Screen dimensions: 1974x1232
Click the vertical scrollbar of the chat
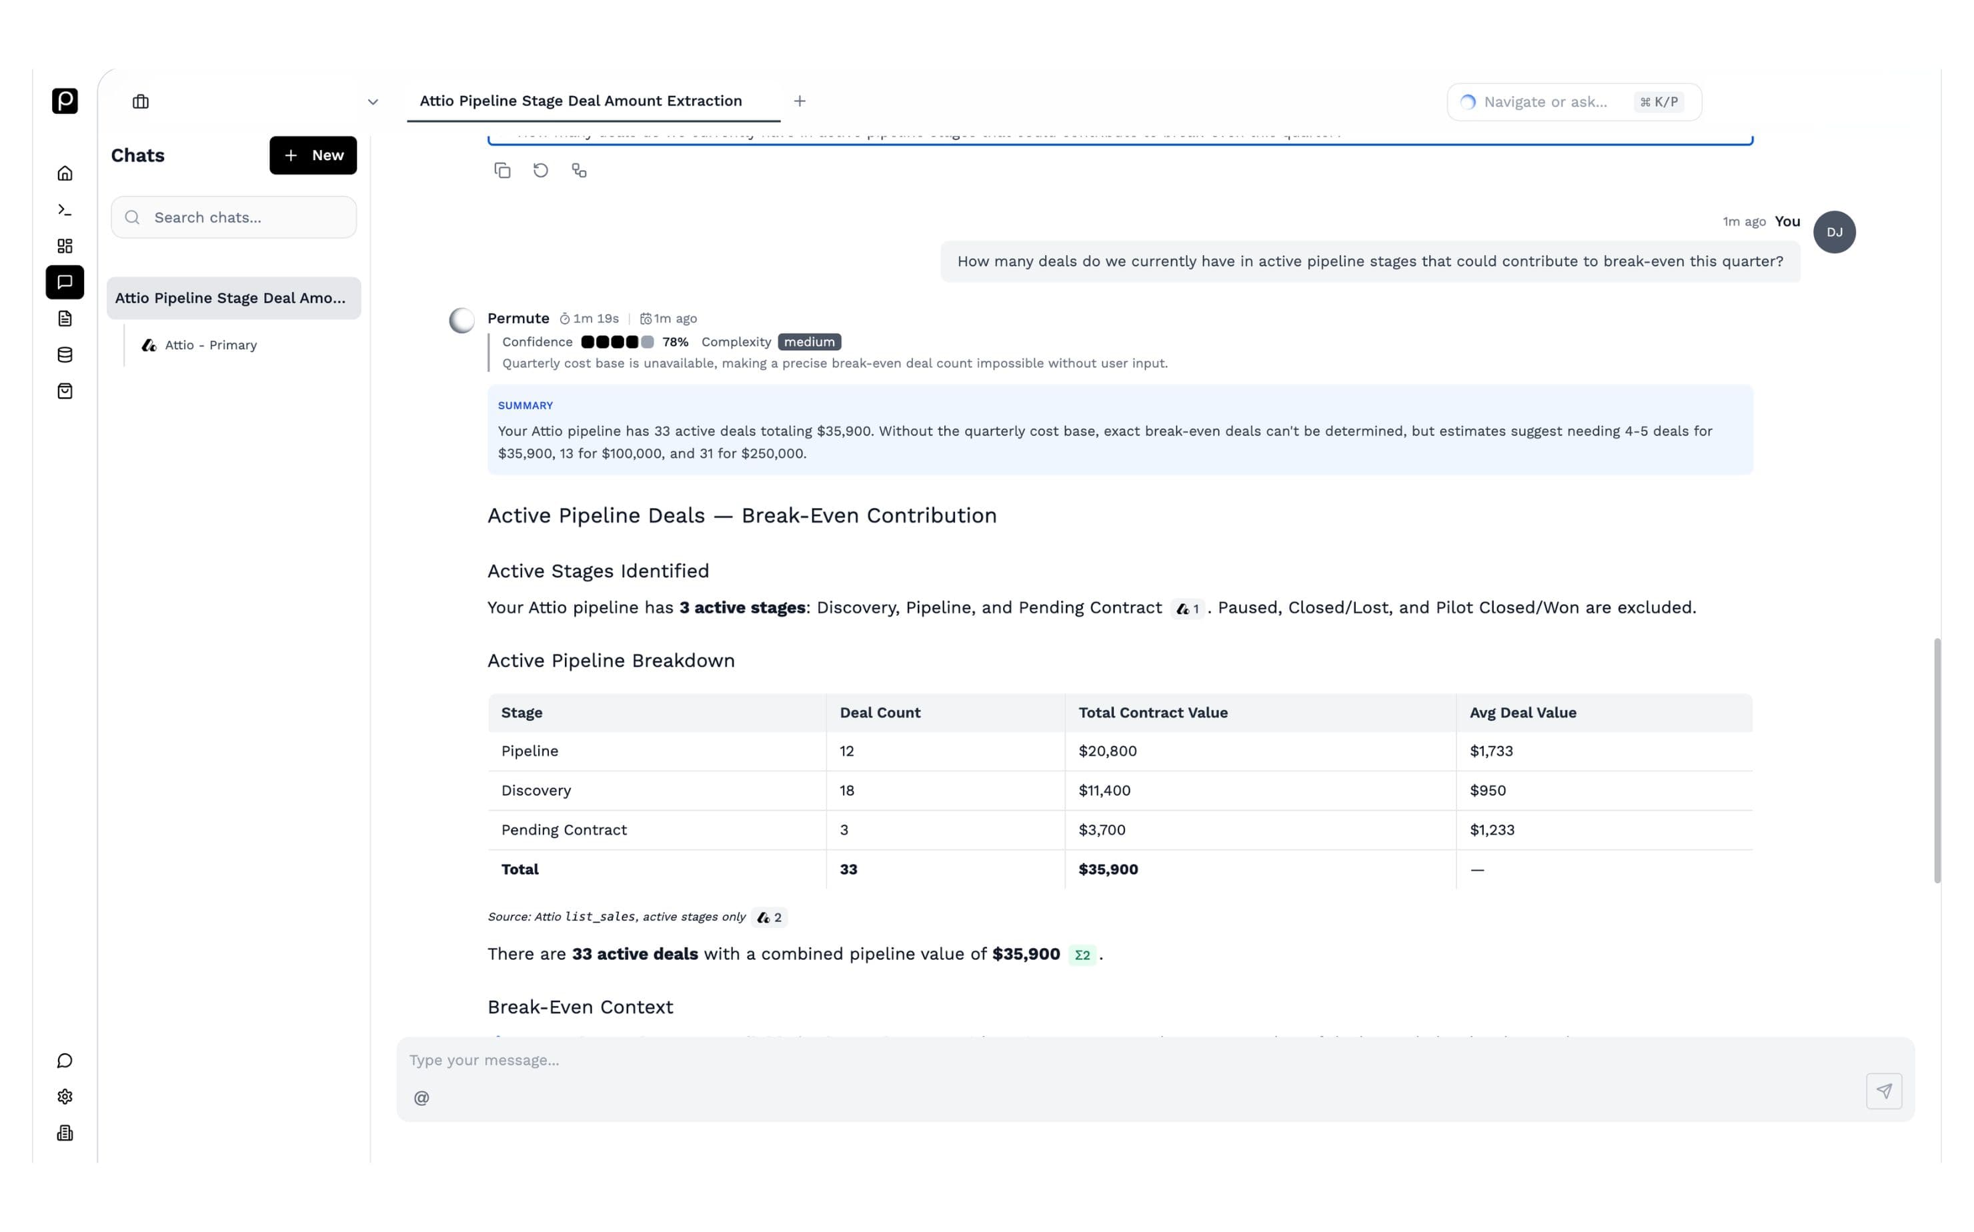pos(1937,761)
